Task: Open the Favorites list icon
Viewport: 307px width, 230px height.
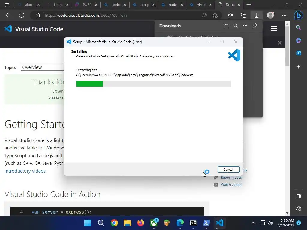Action: coord(230,15)
